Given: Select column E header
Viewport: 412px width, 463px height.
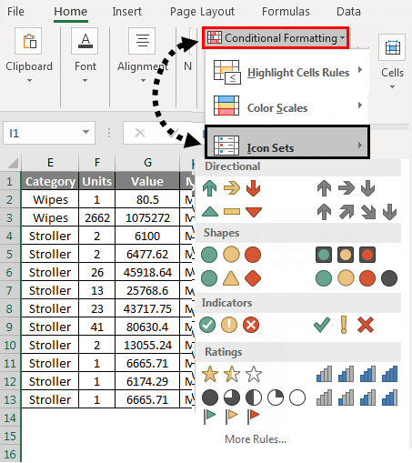Looking at the screenshot, I should point(50,163).
